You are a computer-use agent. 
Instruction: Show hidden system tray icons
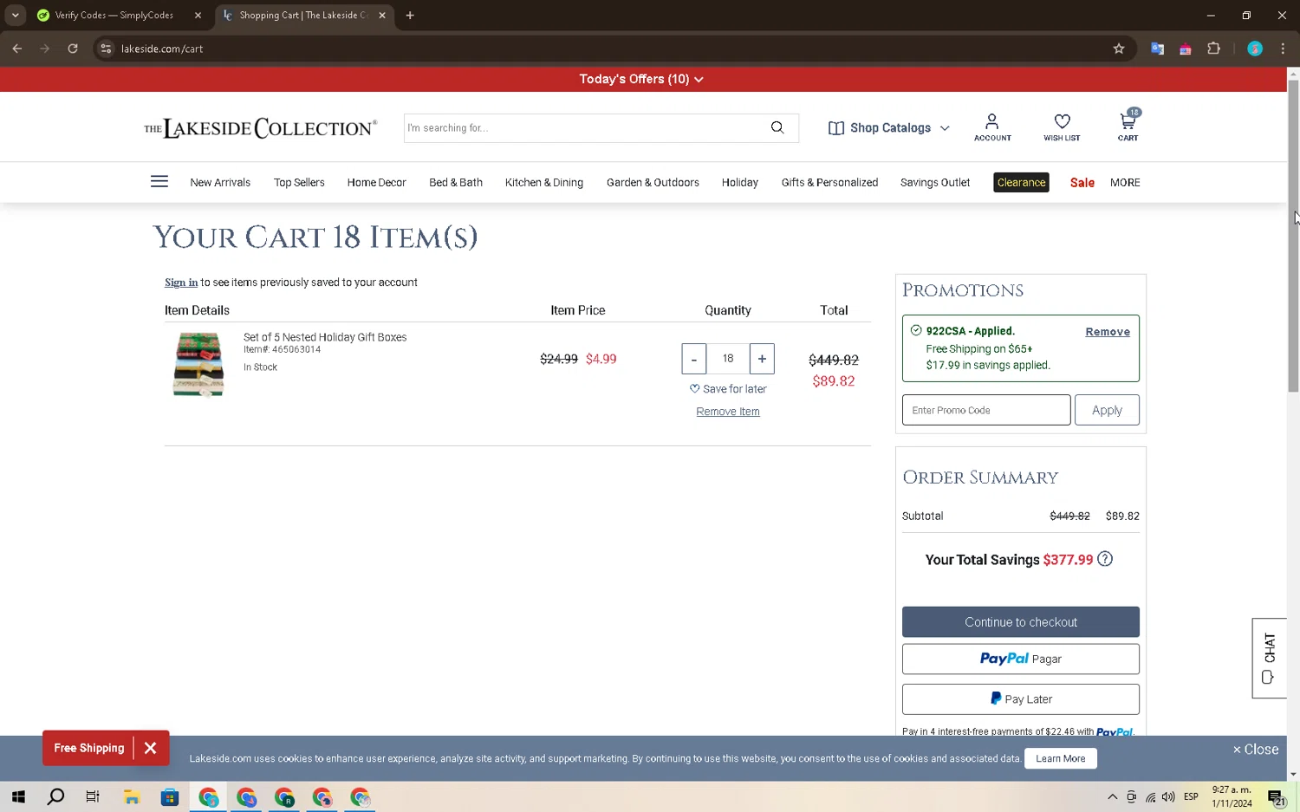(1112, 796)
